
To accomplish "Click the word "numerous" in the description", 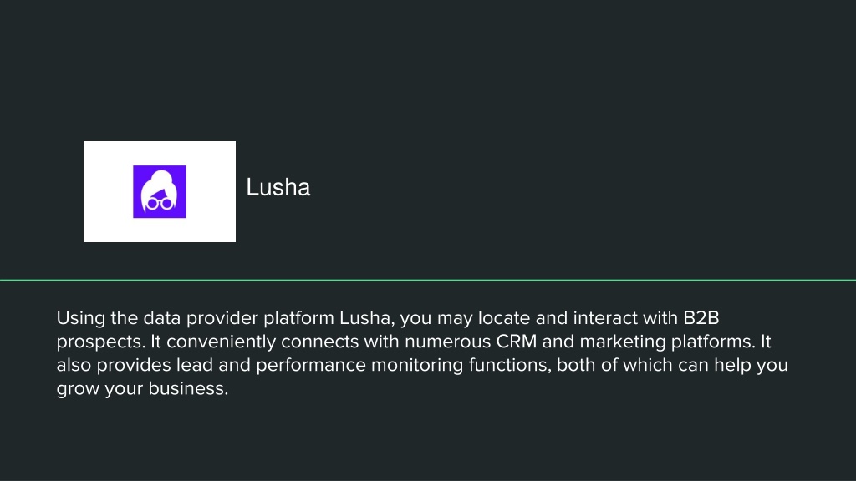I will [x=448, y=342].
